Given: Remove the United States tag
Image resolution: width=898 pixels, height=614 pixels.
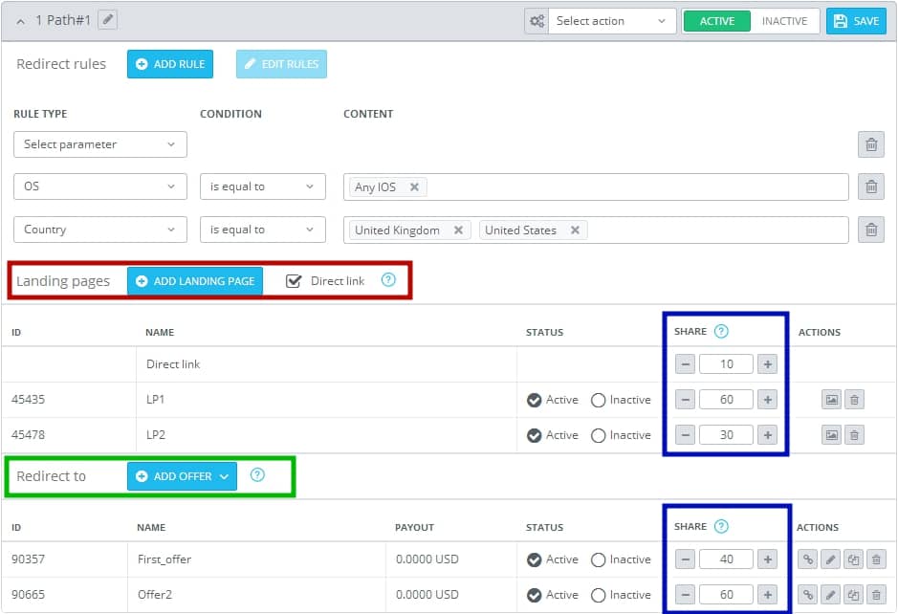Looking at the screenshot, I should 575,230.
